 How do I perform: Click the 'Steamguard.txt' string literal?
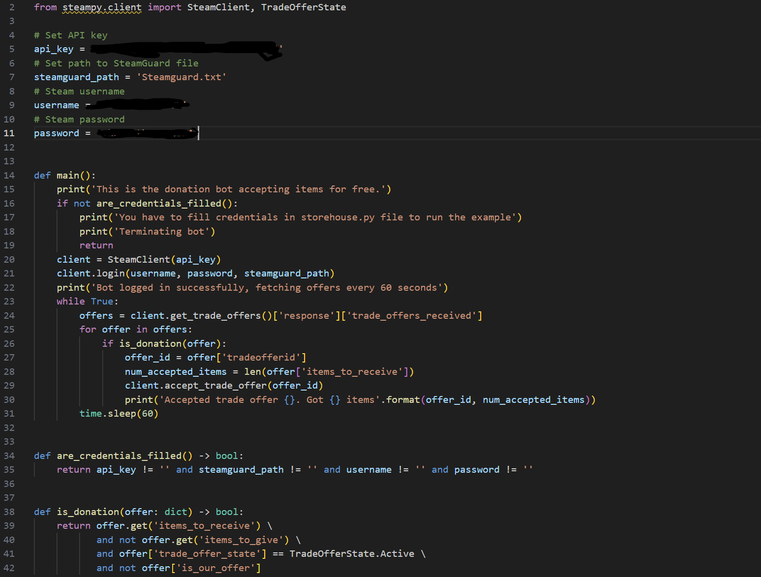click(181, 77)
